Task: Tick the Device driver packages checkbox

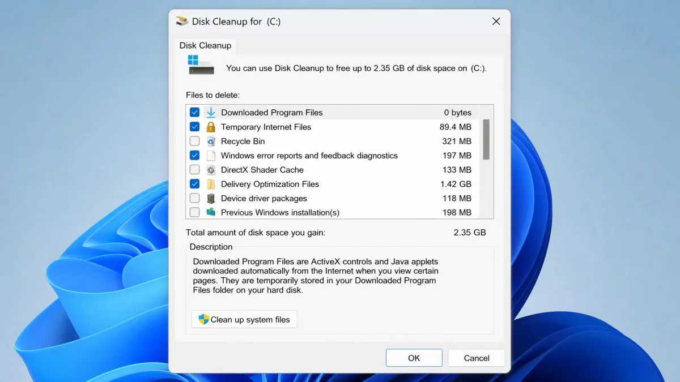Action: click(x=194, y=198)
